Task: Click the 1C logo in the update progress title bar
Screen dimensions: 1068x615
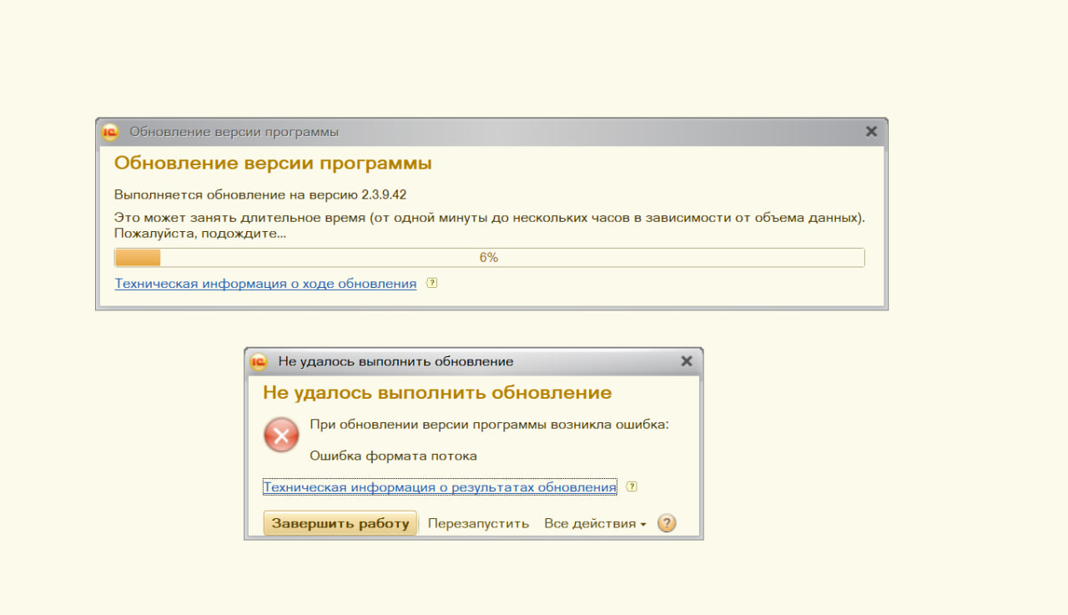Action: coord(110,132)
